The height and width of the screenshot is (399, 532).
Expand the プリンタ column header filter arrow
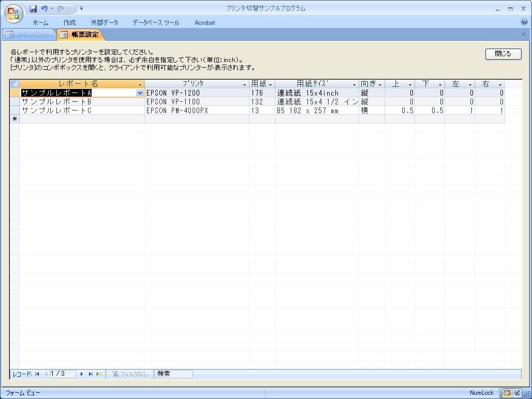[x=244, y=84]
